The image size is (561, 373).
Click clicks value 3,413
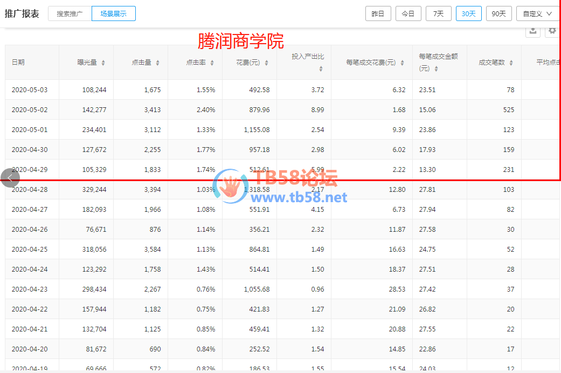point(153,110)
